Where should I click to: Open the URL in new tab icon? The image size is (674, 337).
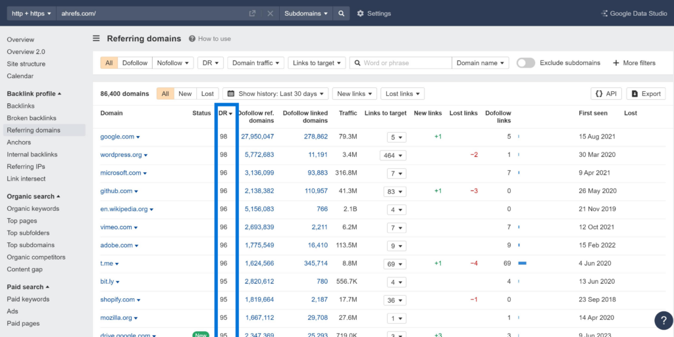(252, 13)
